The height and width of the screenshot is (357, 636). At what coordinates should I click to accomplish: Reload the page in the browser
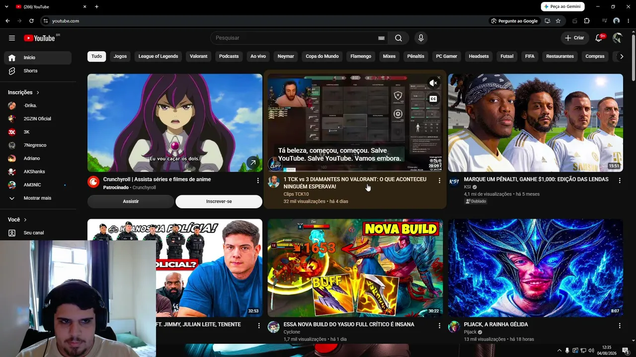[31, 21]
